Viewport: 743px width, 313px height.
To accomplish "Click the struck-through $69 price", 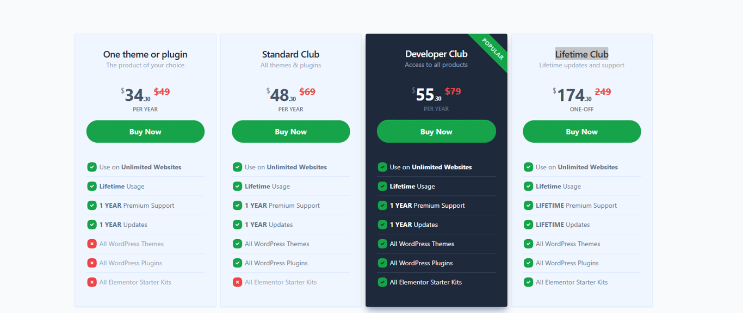I will (307, 92).
